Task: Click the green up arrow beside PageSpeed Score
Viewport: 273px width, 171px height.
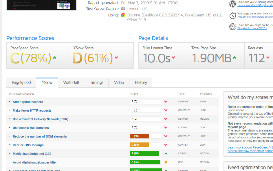Action: (x=54, y=58)
